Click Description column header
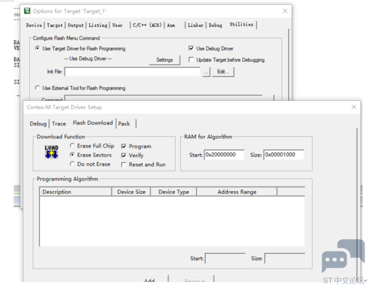 pos(75,191)
